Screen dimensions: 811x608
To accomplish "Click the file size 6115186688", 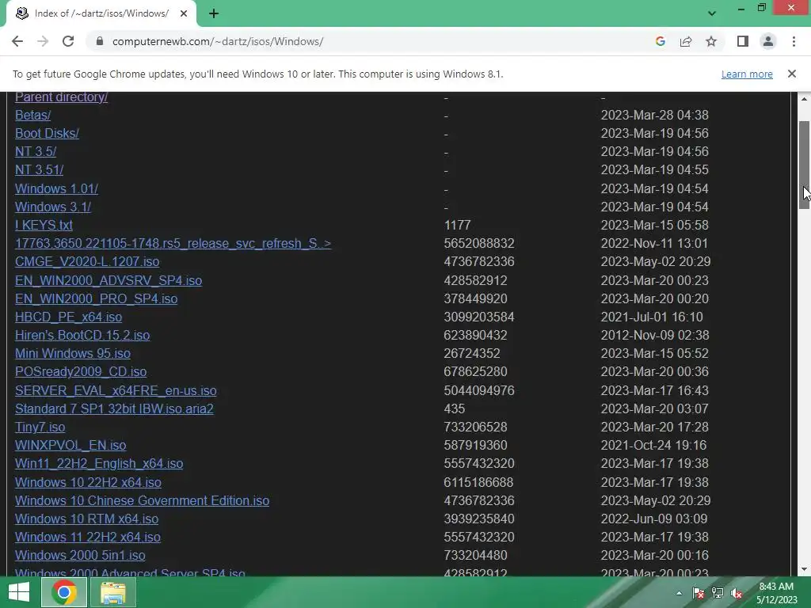I will pyautogui.click(x=478, y=482).
